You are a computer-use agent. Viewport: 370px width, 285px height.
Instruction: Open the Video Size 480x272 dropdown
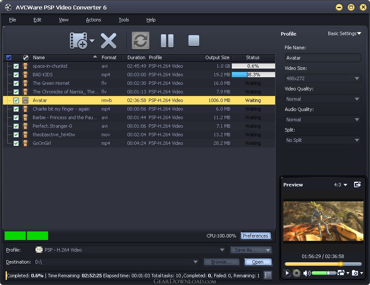point(323,78)
